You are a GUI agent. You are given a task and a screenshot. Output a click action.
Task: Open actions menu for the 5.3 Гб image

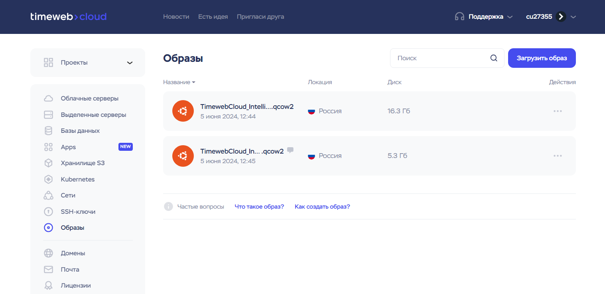pos(558,156)
